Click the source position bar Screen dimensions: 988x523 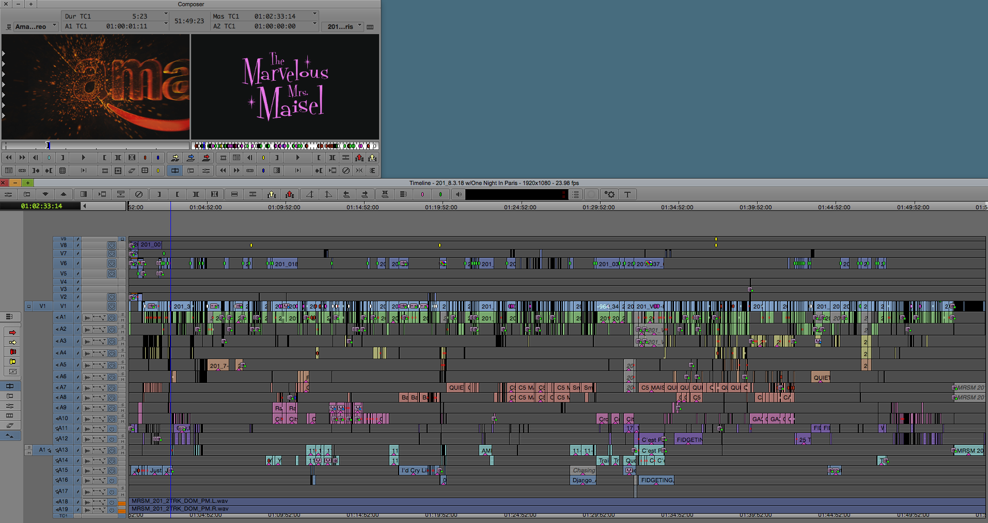point(96,146)
